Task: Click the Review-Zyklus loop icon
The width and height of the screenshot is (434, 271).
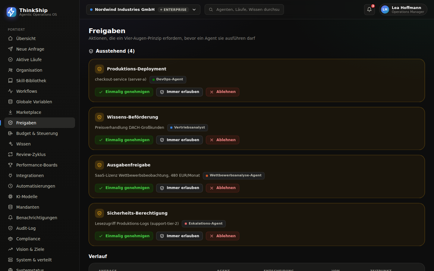Action: click(x=11, y=154)
